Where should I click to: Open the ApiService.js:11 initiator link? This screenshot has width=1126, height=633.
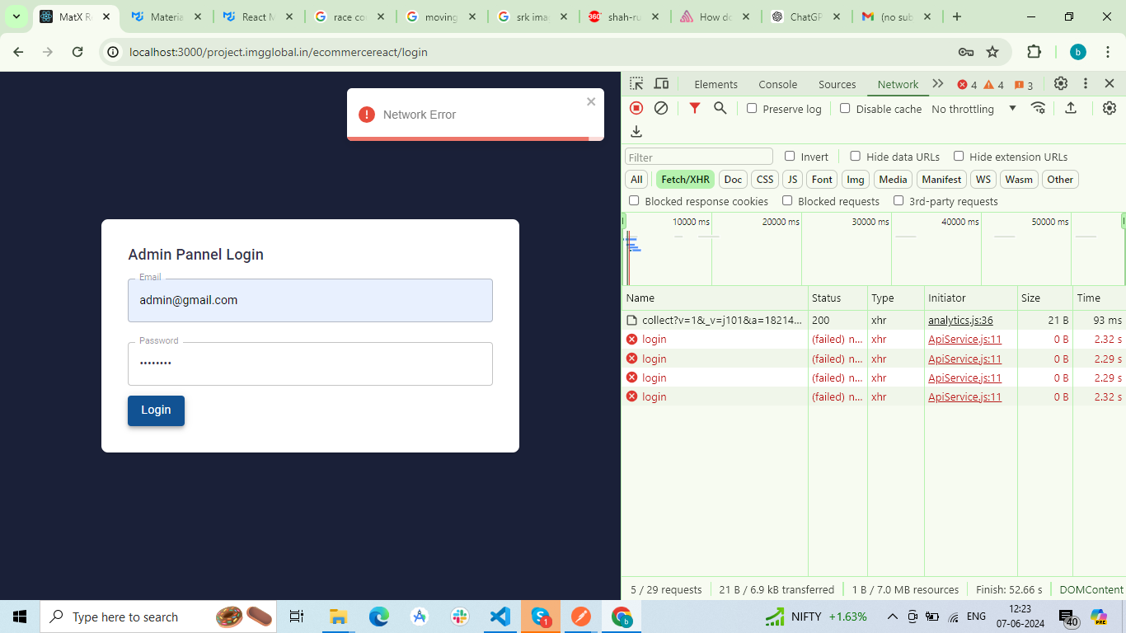tap(964, 340)
